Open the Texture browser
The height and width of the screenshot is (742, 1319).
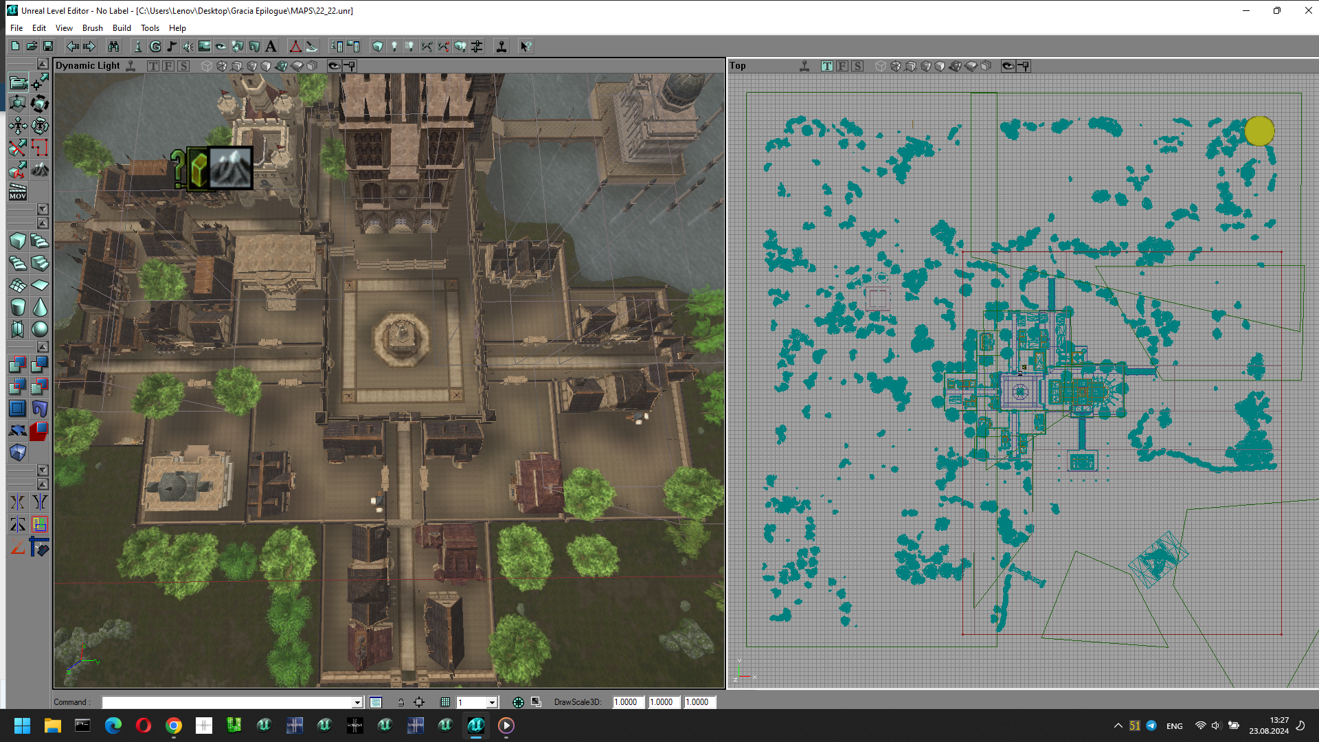205,46
